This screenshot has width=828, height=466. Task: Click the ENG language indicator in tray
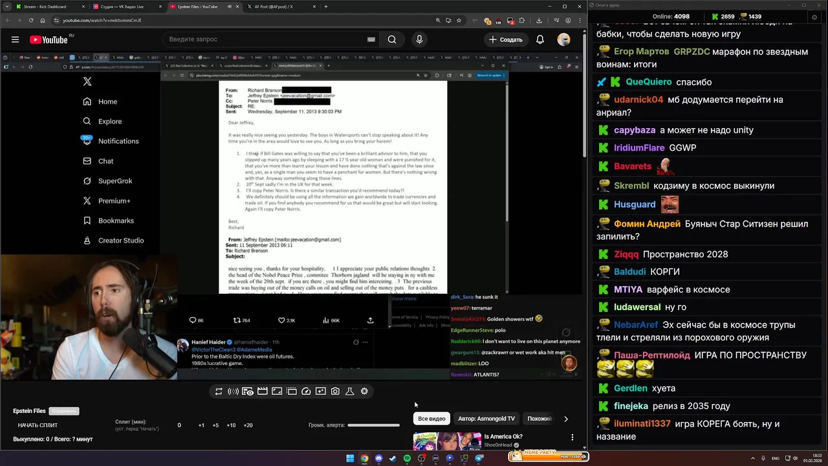(776, 458)
